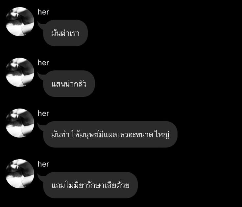The height and width of the screenshot is (207, 242).
Task: Select sender name 'her' above 'แถมไม่มียารักษาเสียด้วย'
Action: [43, 164]
